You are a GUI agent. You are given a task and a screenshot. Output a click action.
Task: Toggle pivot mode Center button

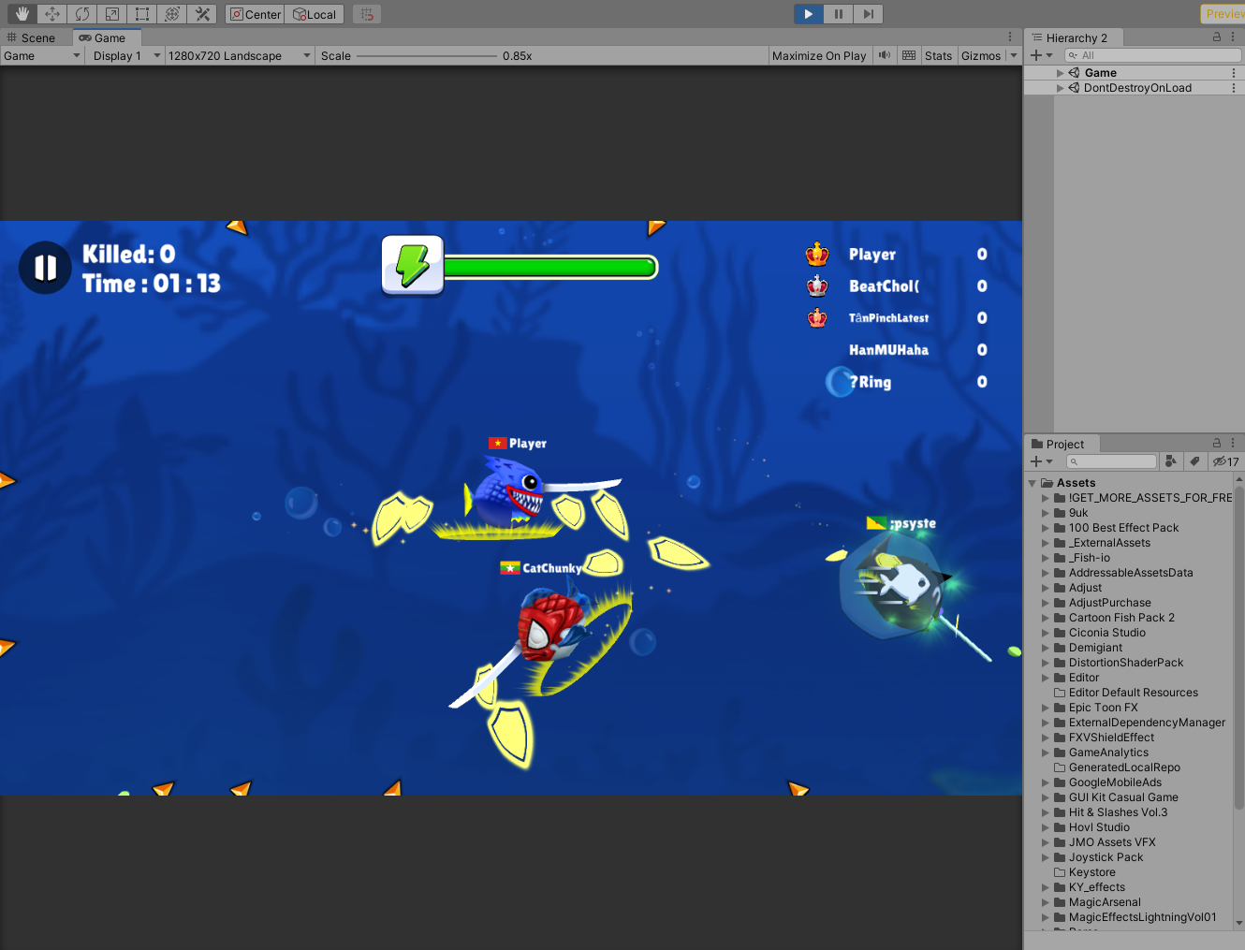coord(255,14)
